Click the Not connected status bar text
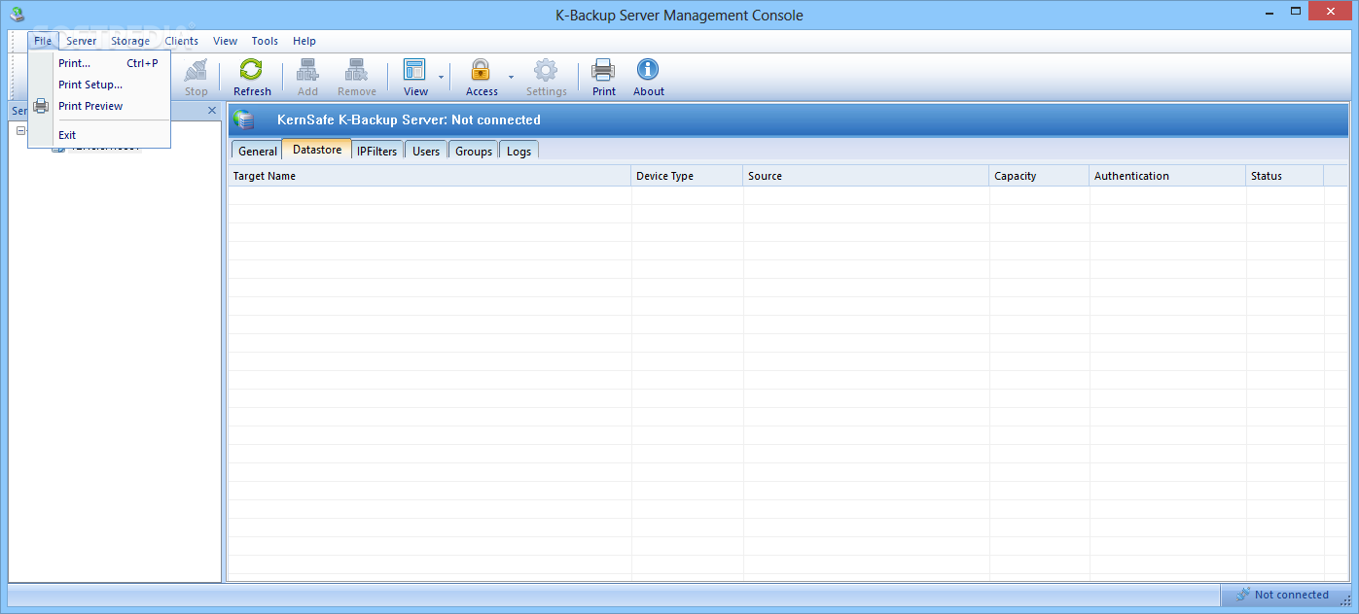 click(1291, 595)
